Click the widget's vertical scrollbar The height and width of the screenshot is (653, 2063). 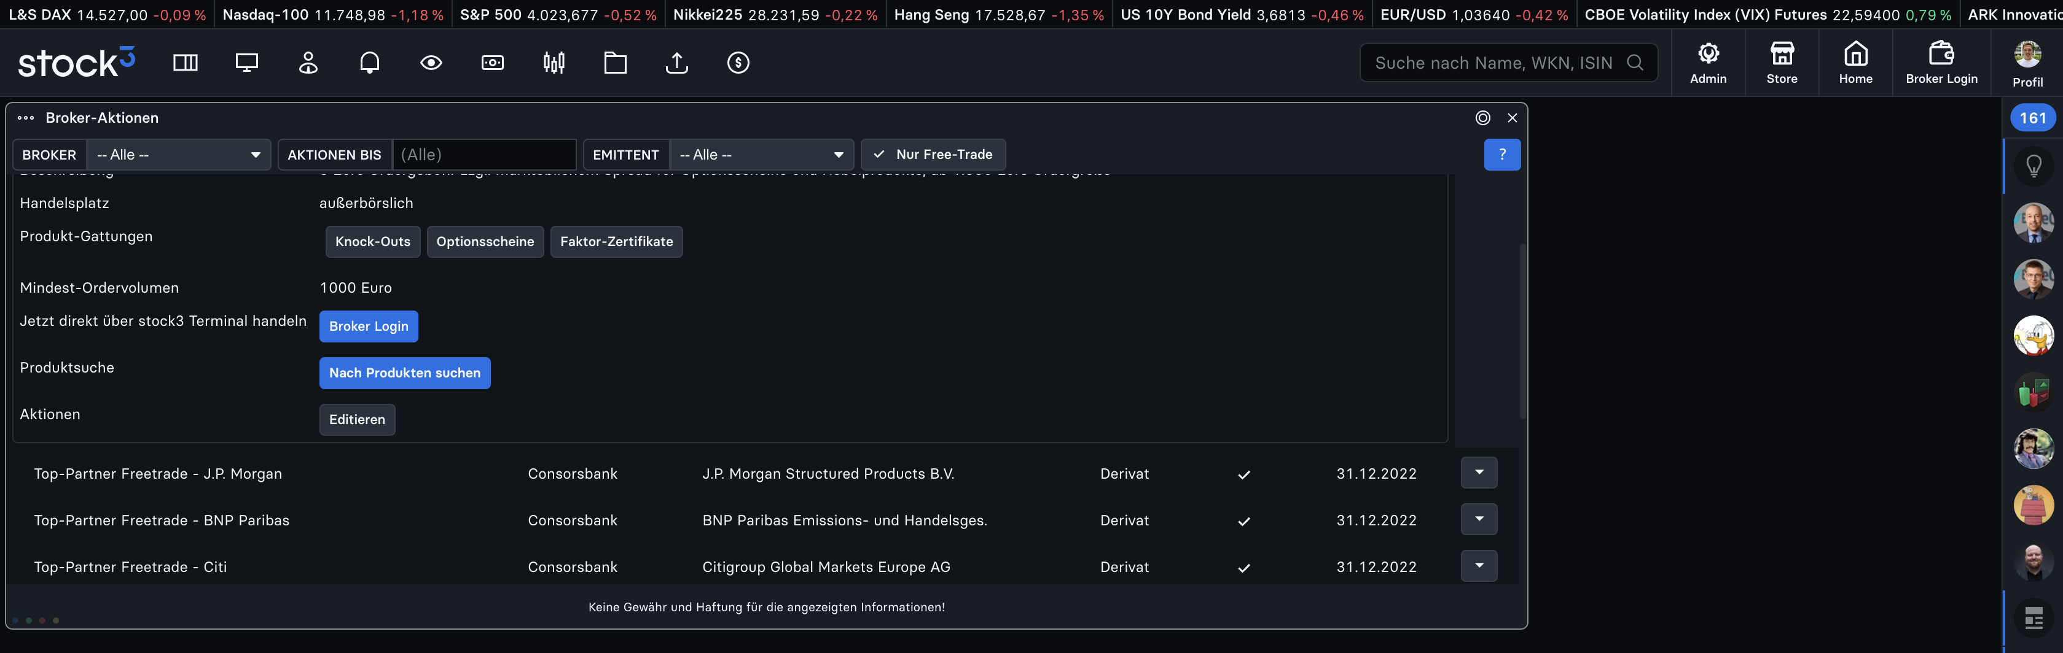pyautogui.click(x=1522, y=331)
